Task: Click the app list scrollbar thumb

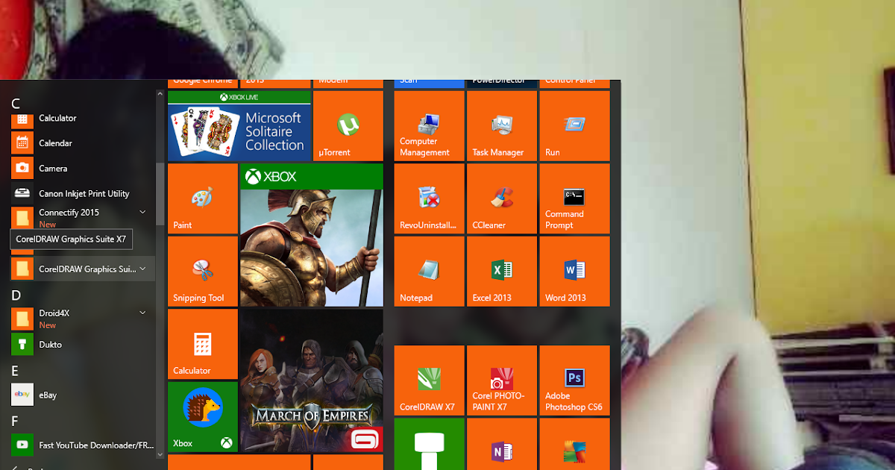Action: click(160, 192)
